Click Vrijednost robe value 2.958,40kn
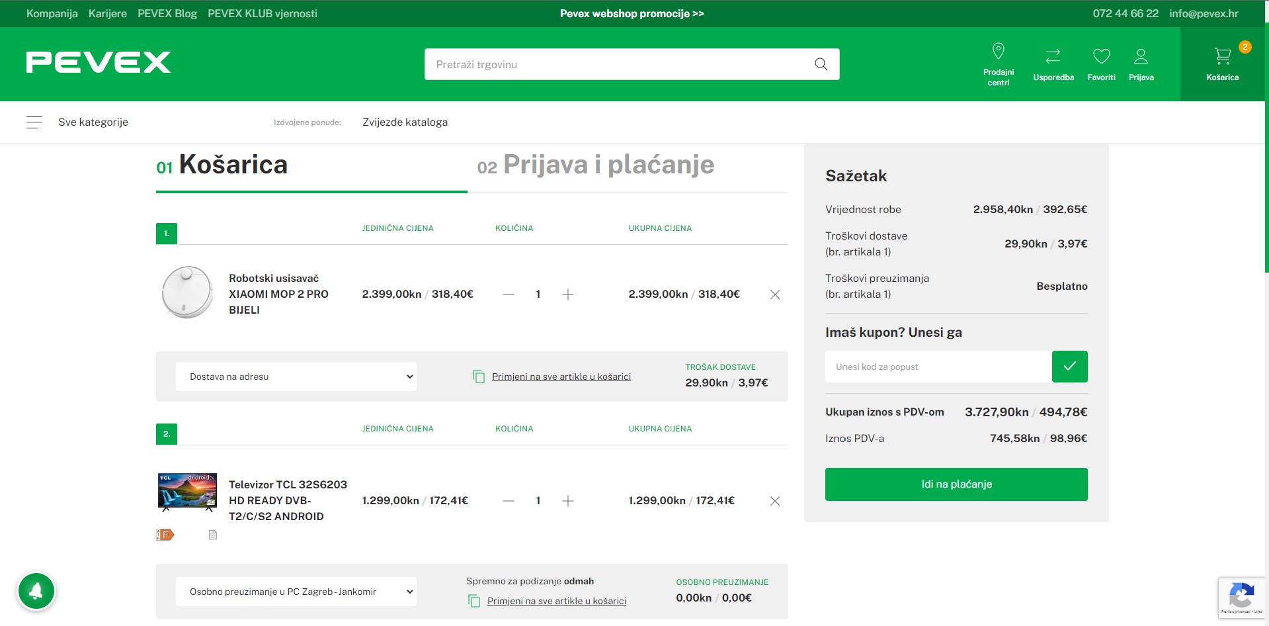Viewport: 1269px width, 626px height. [x=1003, y=209]
